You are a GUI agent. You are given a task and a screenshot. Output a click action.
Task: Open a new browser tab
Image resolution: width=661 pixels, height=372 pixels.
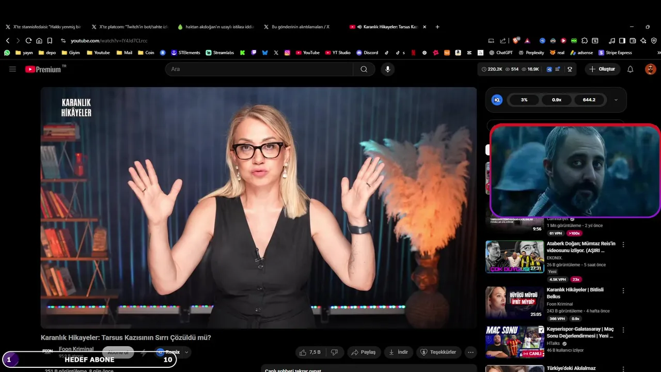437,27
